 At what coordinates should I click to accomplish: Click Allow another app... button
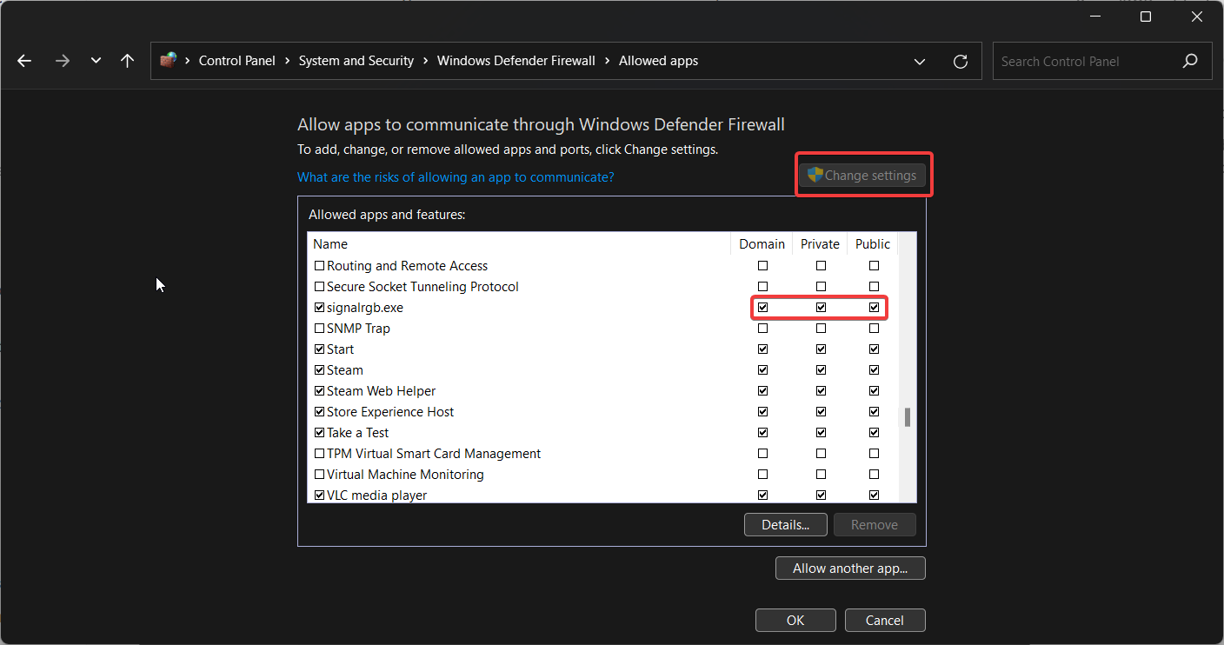click(850, 569)
